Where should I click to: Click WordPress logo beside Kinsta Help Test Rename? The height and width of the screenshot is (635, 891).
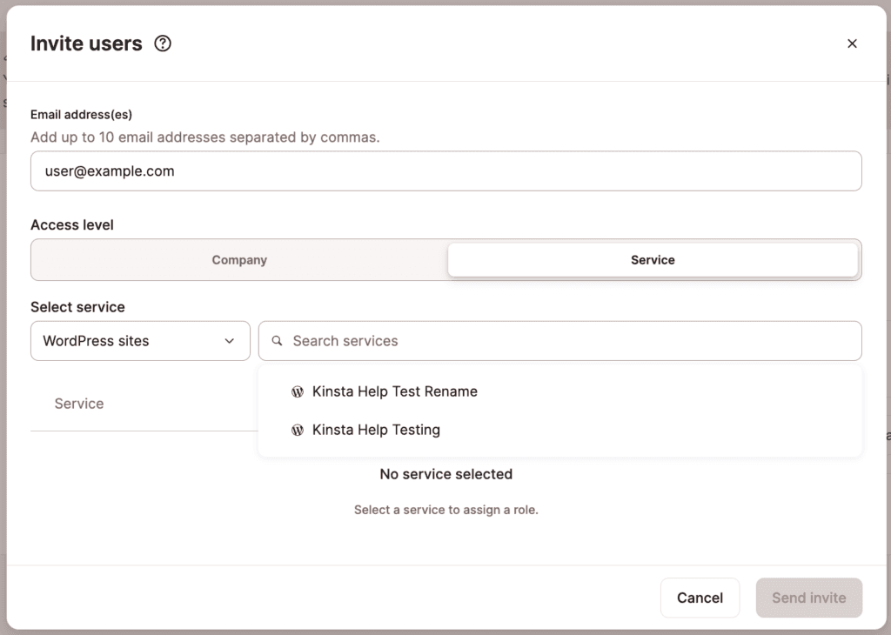tap(298, 392)
